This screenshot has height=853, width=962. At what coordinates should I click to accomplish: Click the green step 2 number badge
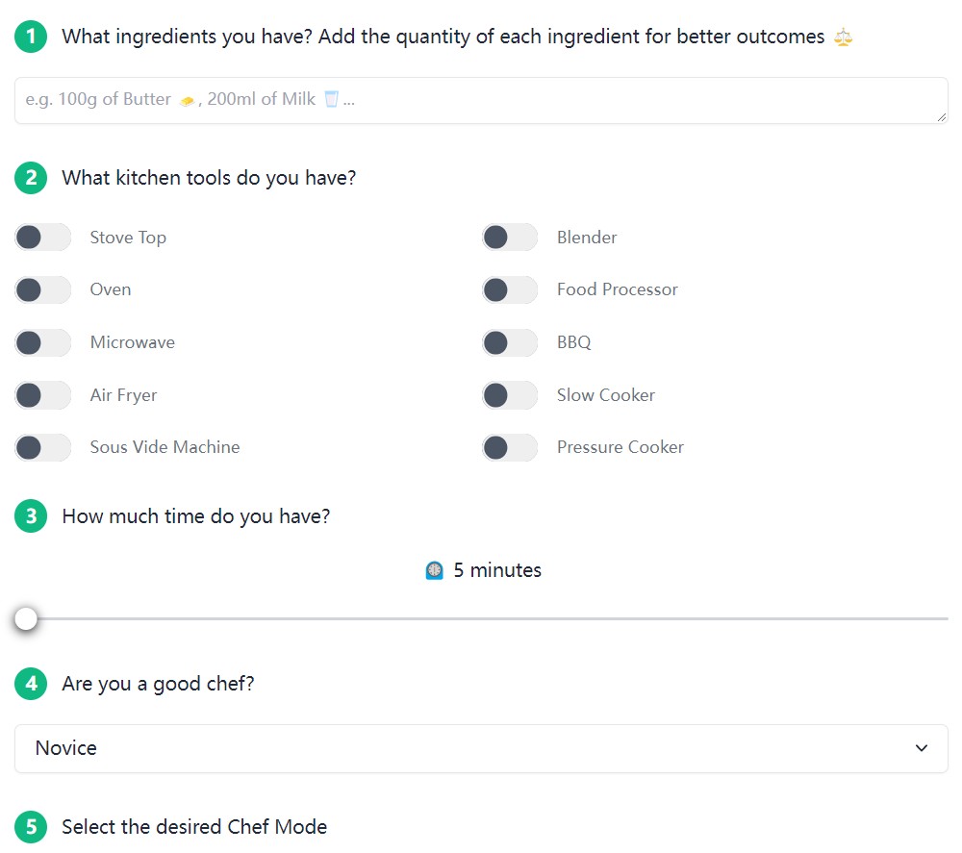pyautogui.click(x=31, y=178)
